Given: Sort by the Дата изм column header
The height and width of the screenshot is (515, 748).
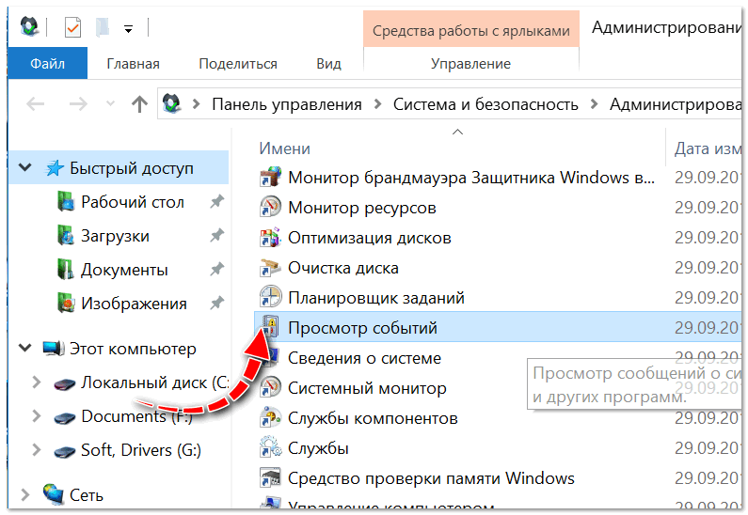Looking at the screenshot, I should tap(707, 148).
